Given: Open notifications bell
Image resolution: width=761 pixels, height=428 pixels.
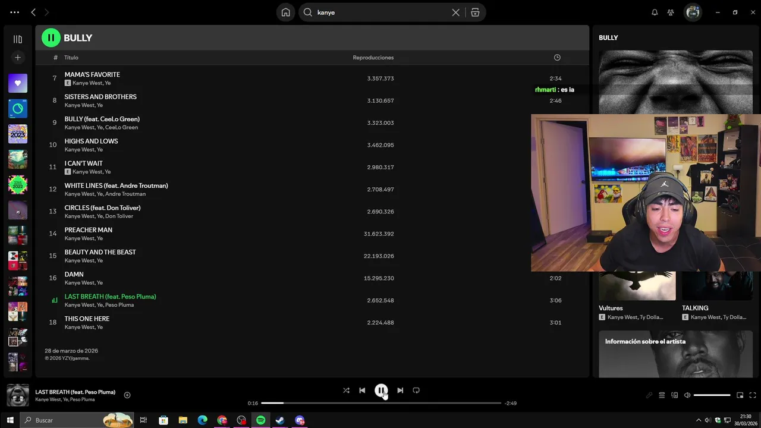Looking at the screenshot, I should [655, 12].
